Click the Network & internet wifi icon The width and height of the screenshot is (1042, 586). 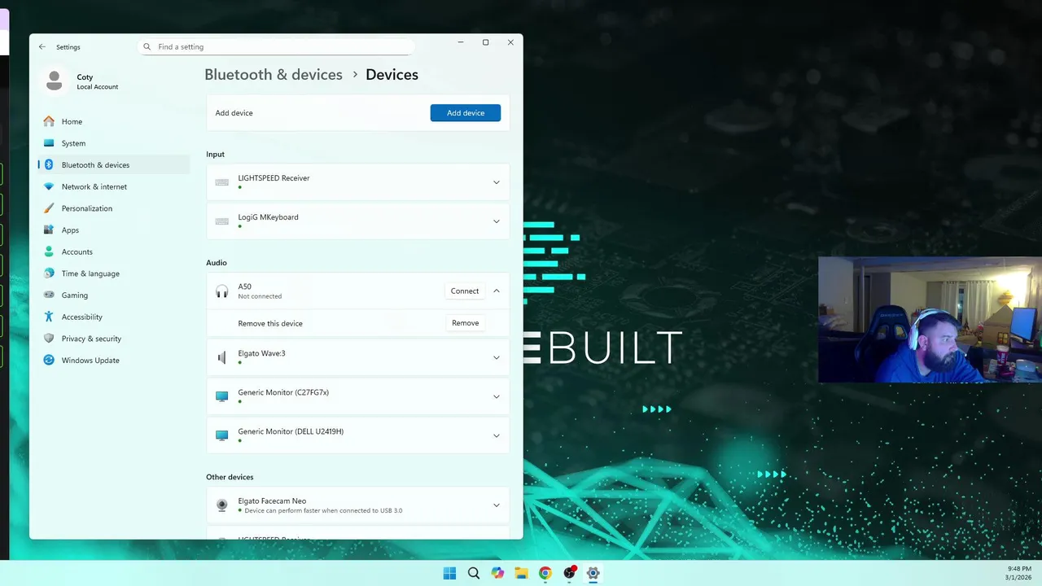pos(49,186)
